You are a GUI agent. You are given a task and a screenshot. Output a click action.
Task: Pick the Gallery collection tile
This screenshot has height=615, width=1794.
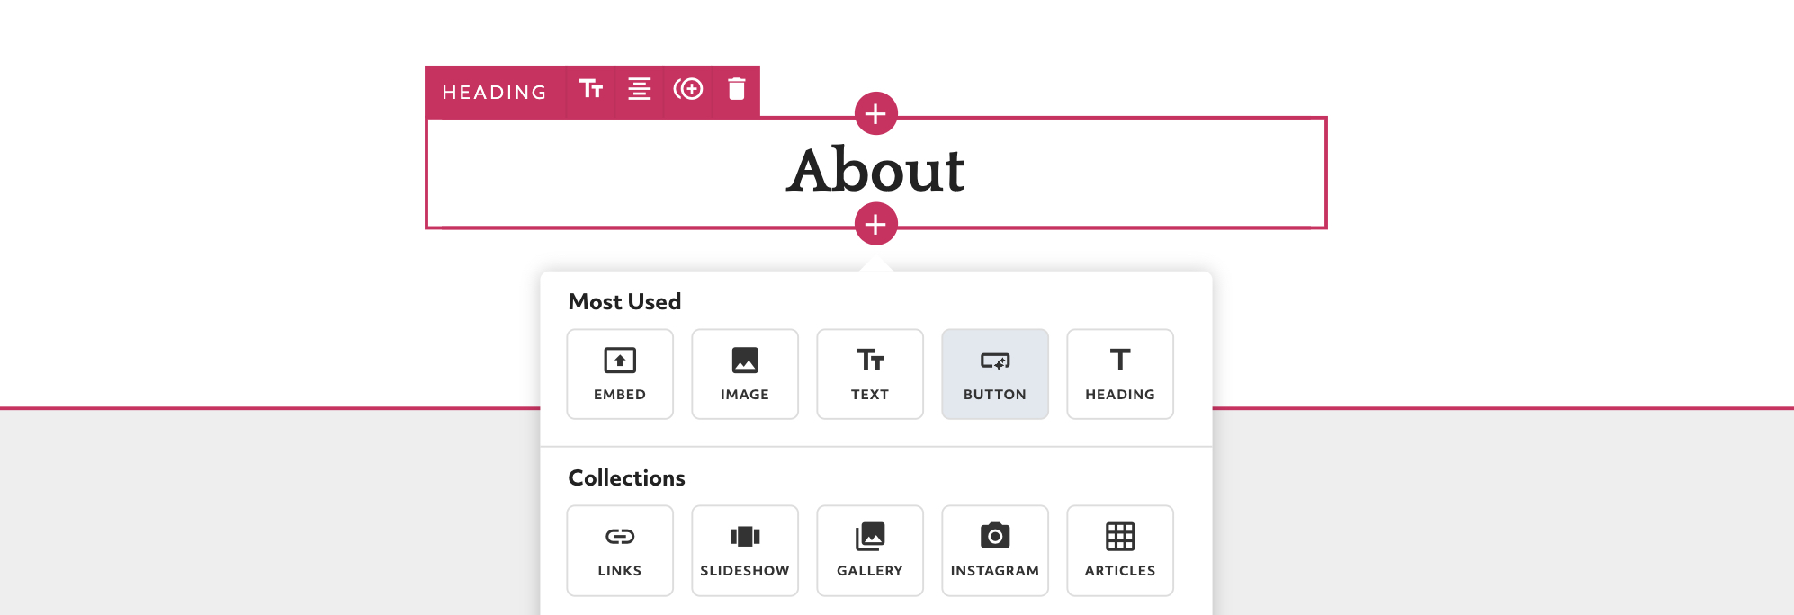coord(869,550)
